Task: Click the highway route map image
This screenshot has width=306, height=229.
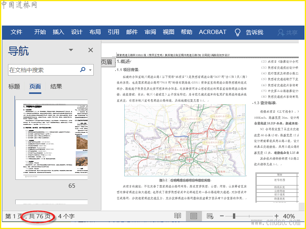Action: (x=185, y=140)
